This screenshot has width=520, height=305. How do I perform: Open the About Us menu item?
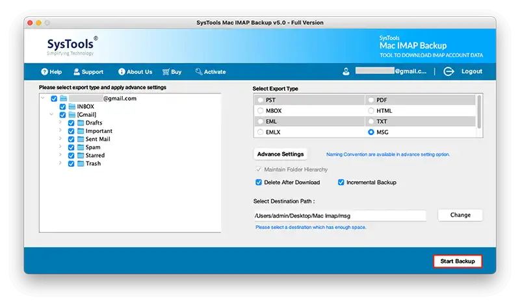(x=135, y=72)
